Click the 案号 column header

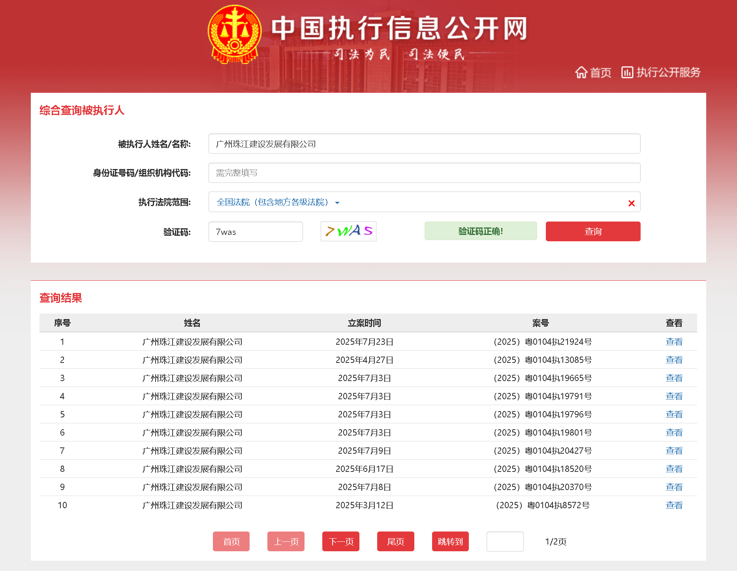pos(540,323)
